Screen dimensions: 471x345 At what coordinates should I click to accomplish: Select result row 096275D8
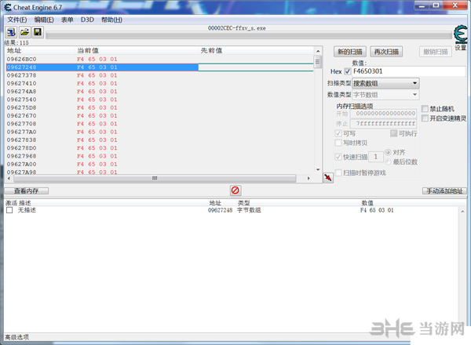click(159, 107)
